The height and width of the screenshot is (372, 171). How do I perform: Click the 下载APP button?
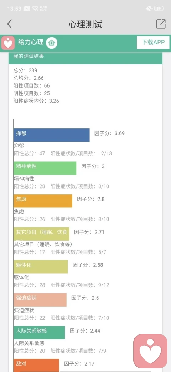tap(153, 43)
